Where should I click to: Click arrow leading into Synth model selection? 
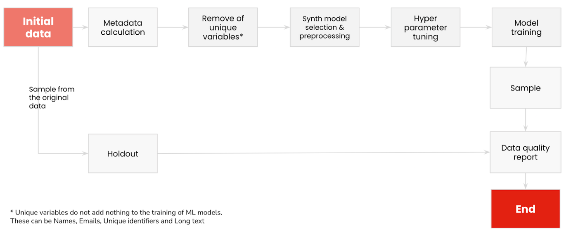[x=274, y=27]
